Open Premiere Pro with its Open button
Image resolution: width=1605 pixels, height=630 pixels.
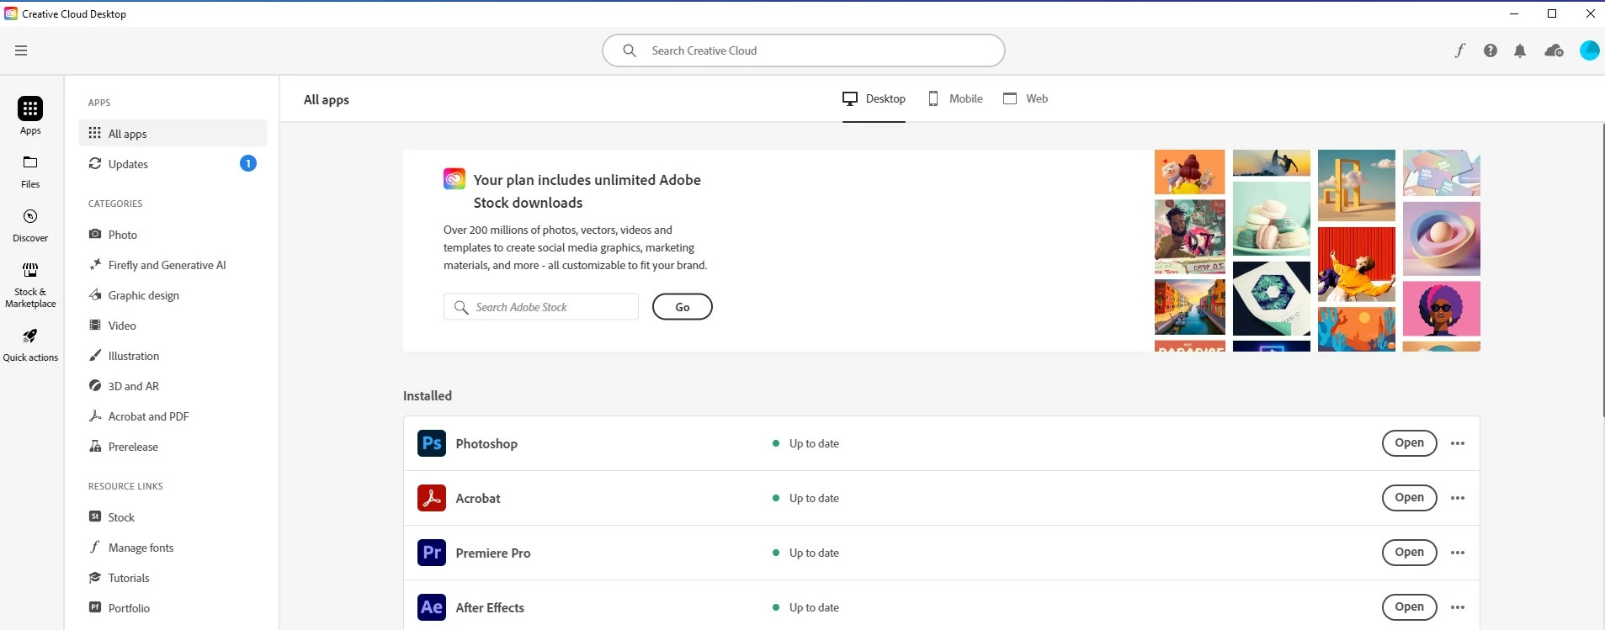click(x=1409, y=553)
